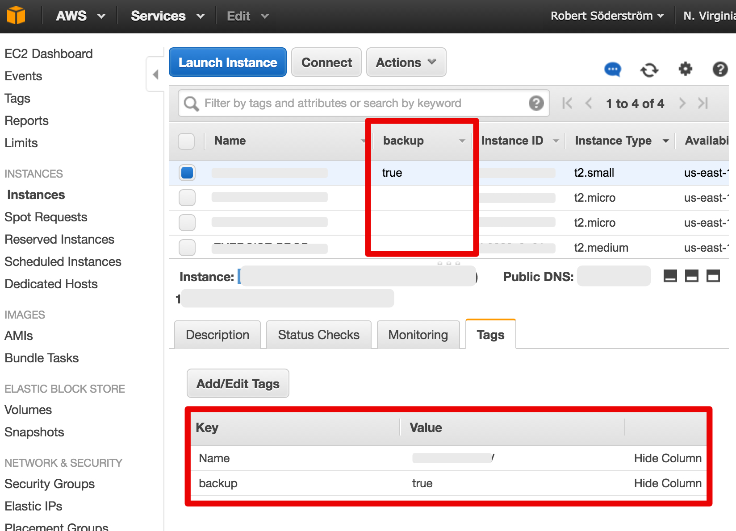
Task: Open the AWS dropdown menu
Action: click(81, 16)
